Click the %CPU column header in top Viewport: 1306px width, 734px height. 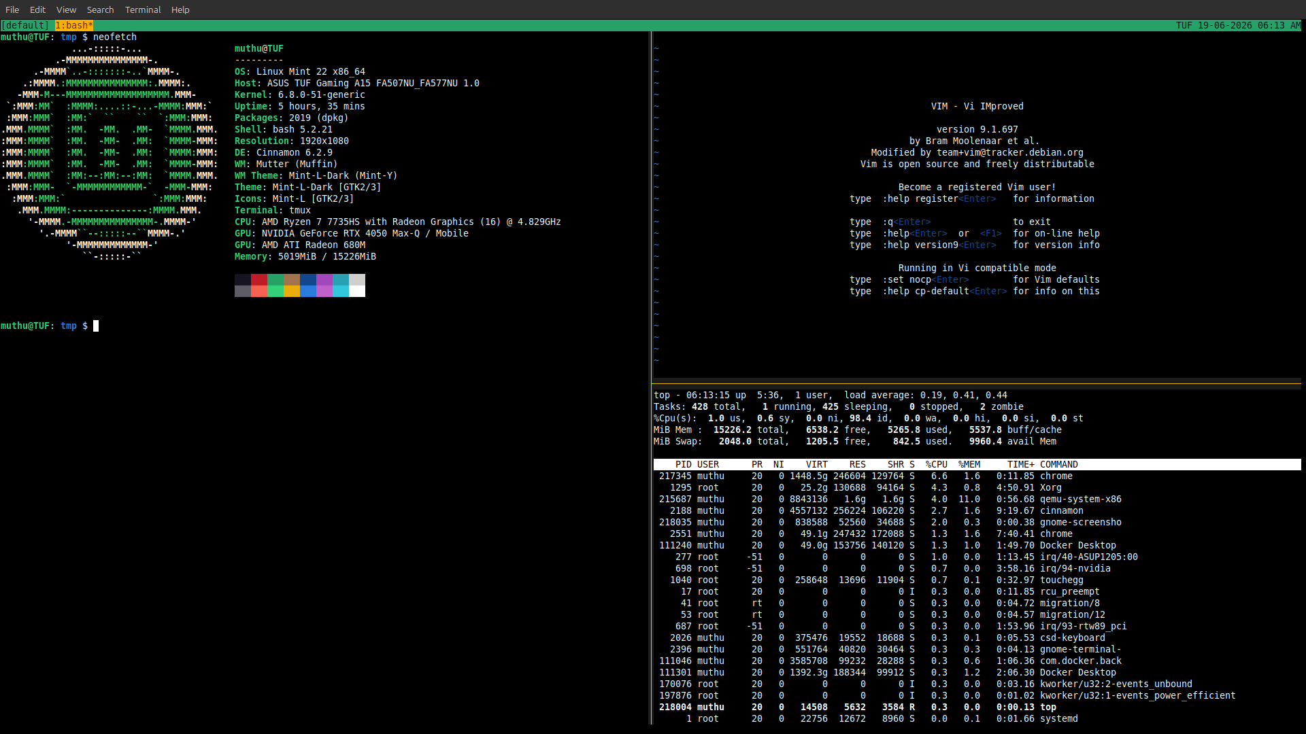(x=937, y=464)
